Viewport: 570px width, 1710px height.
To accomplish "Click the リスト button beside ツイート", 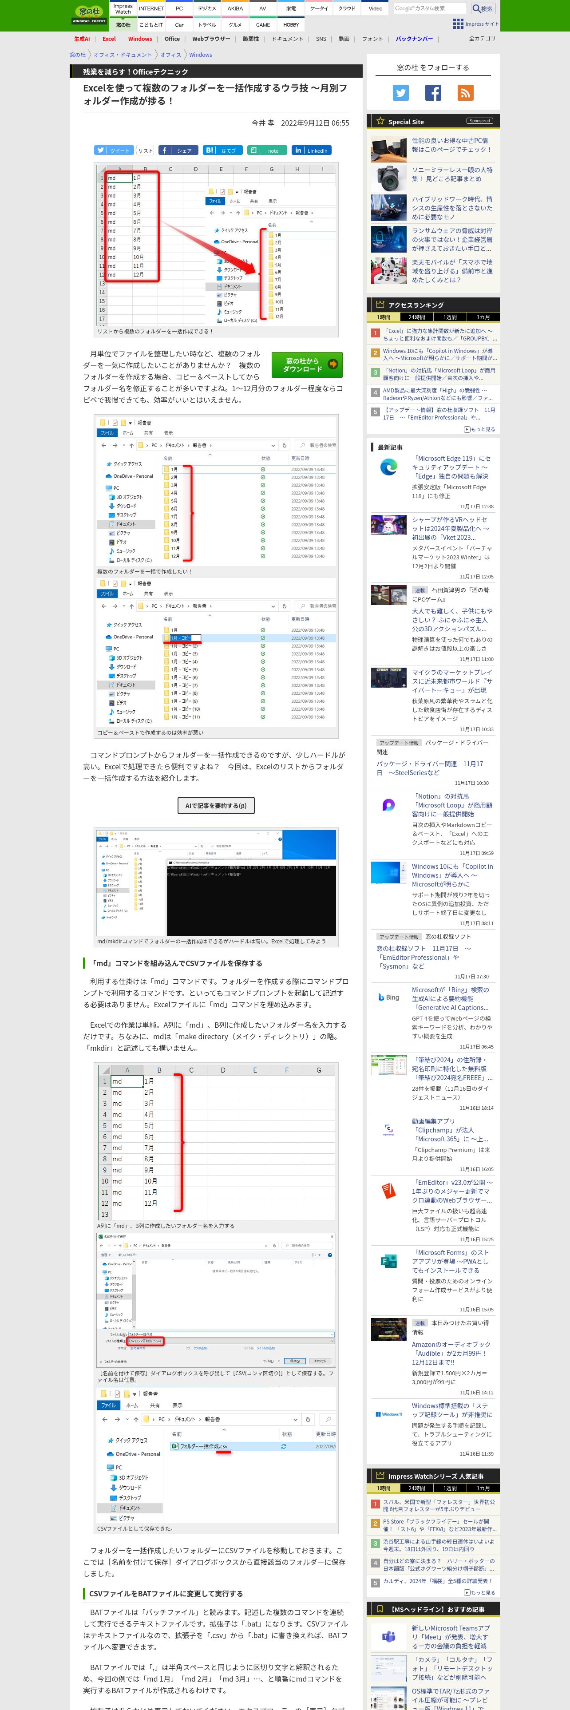I will click(145, 150).
